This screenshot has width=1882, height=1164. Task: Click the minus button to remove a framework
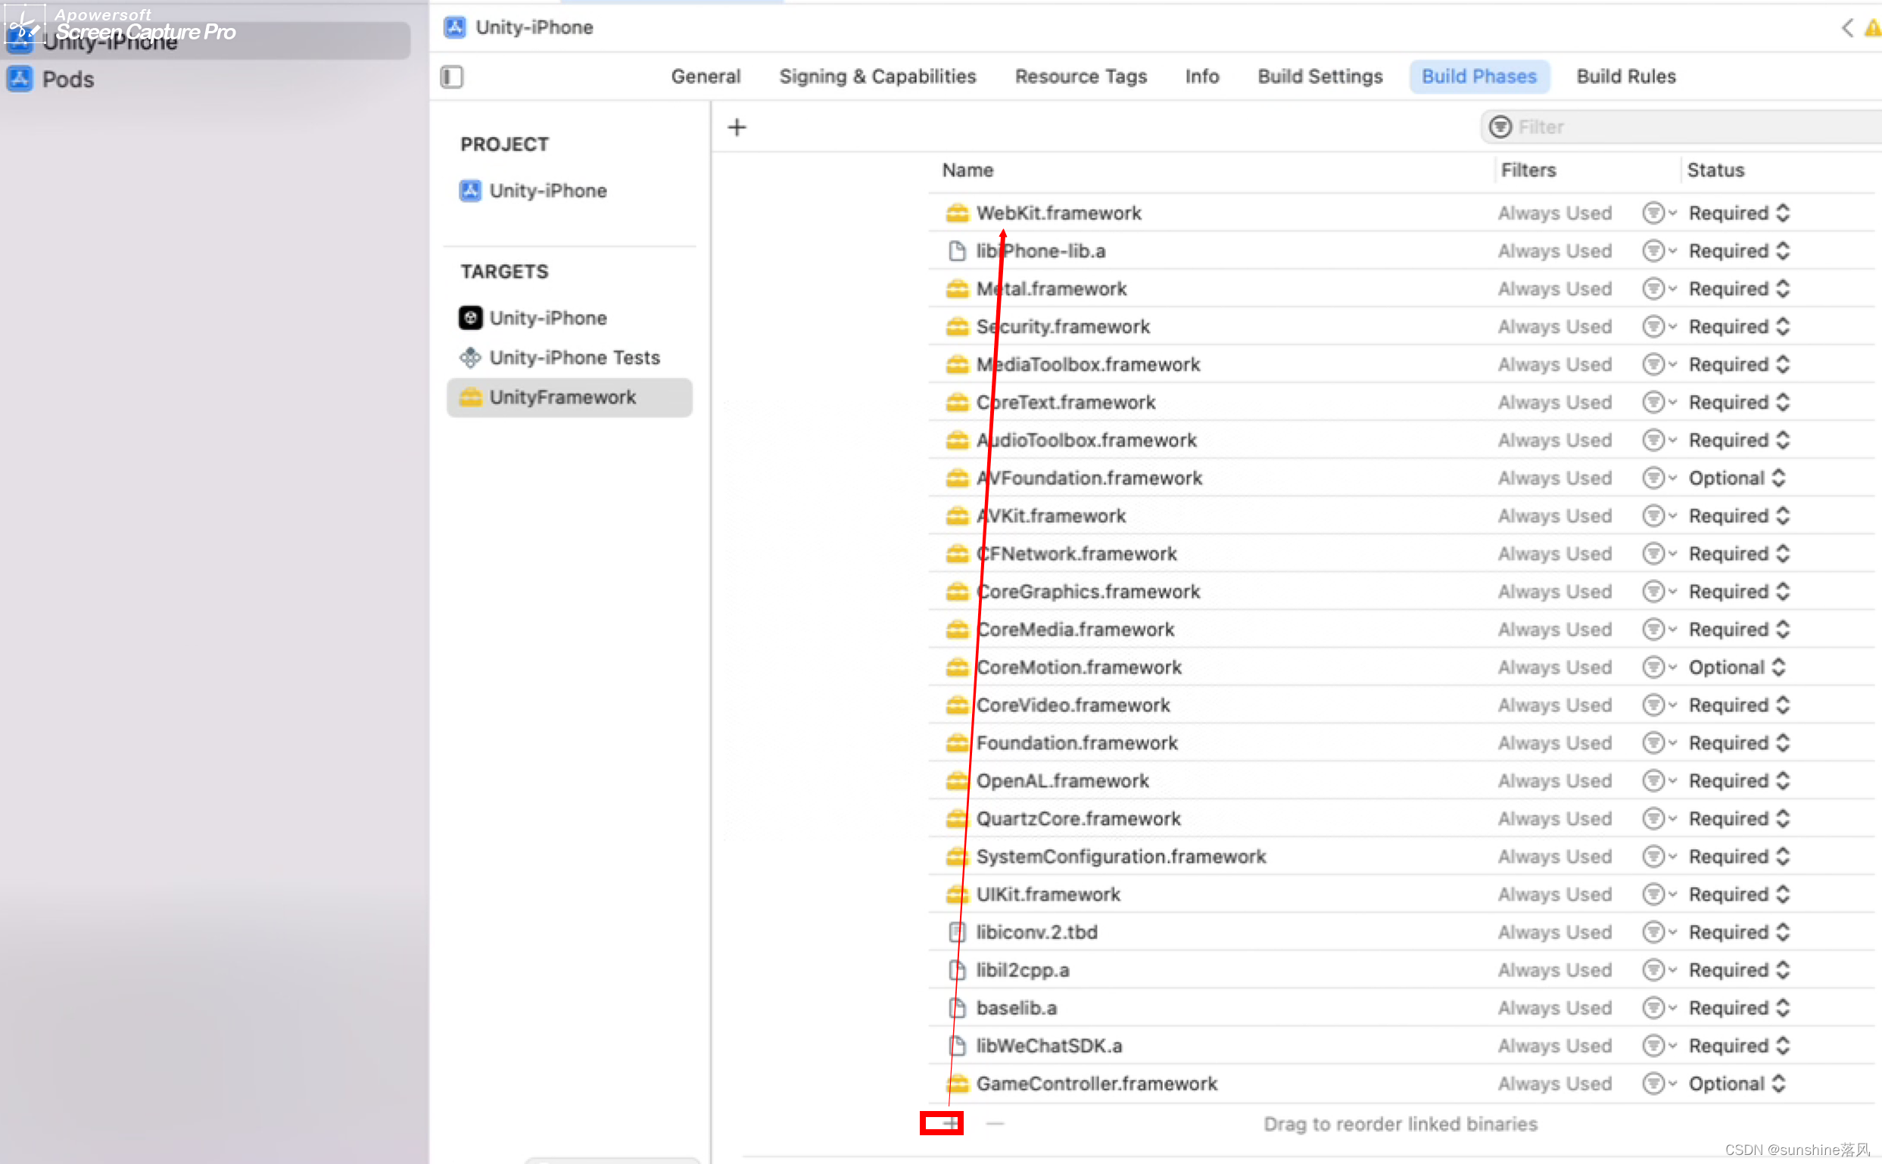click(995, 1123)
